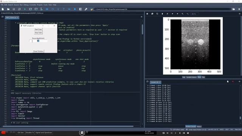Copy plot to clipboard icon
This screenshot has height=136, width=242.
[x=157, y=14]
